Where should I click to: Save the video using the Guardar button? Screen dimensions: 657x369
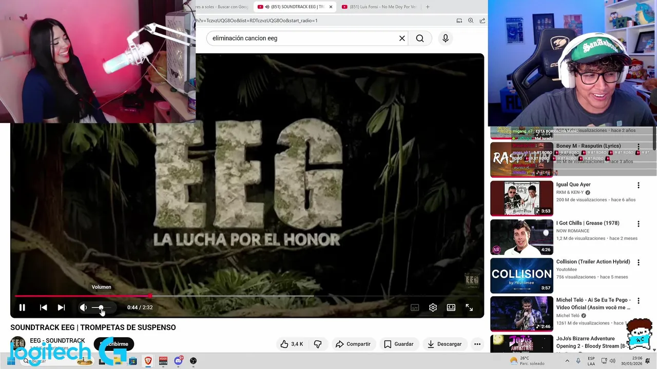coord(398,344)
